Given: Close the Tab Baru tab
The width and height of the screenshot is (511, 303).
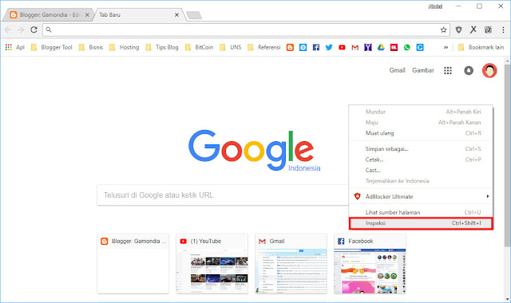Looking at the screenshot, I should [x=176, y=14].
